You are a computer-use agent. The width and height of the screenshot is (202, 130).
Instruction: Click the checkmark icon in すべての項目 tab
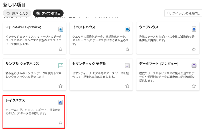tap(38, 13)
